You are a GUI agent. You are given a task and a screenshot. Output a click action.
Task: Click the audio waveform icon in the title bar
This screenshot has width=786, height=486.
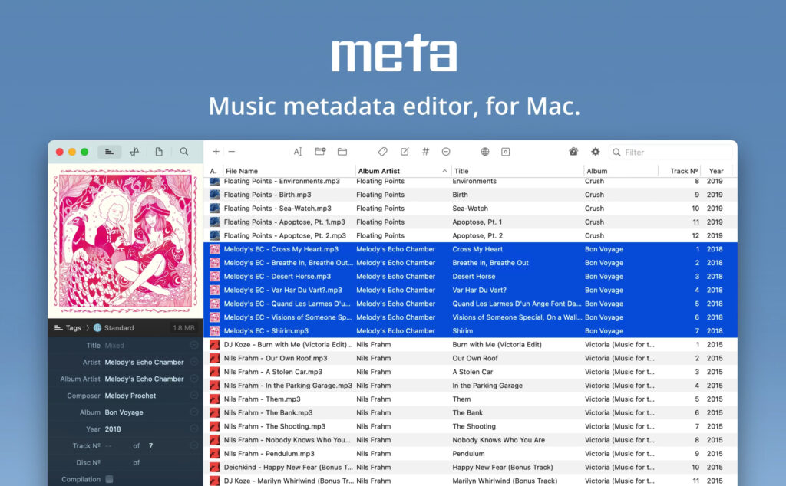pos(134,152)
